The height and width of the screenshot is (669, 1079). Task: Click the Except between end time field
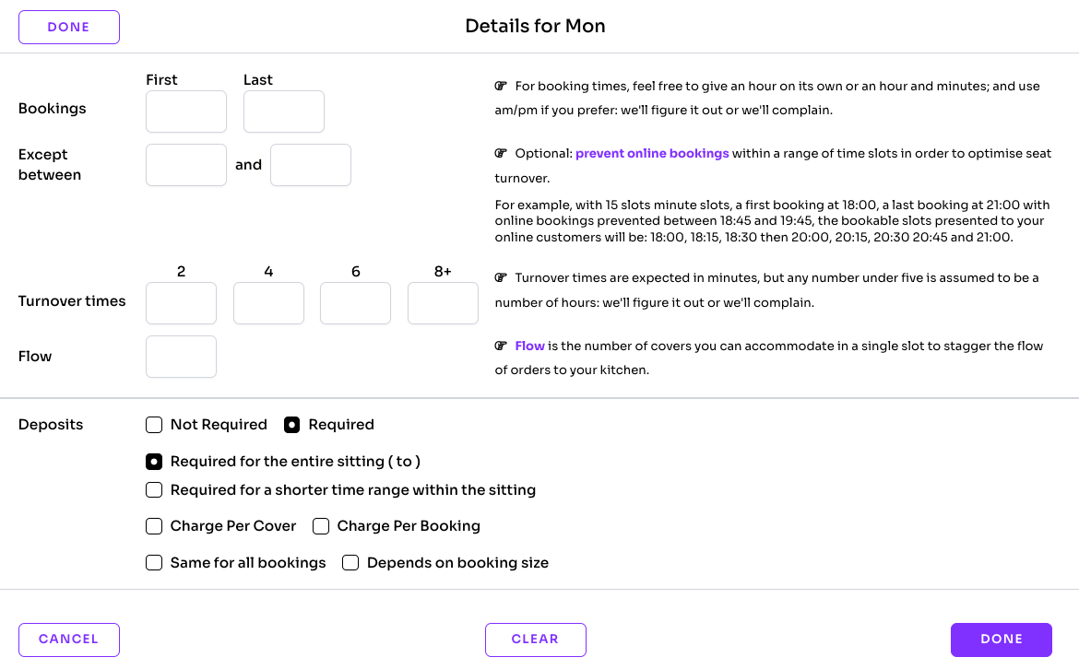(311, 165)
